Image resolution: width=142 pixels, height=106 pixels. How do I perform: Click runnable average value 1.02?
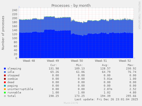point(107,93)
